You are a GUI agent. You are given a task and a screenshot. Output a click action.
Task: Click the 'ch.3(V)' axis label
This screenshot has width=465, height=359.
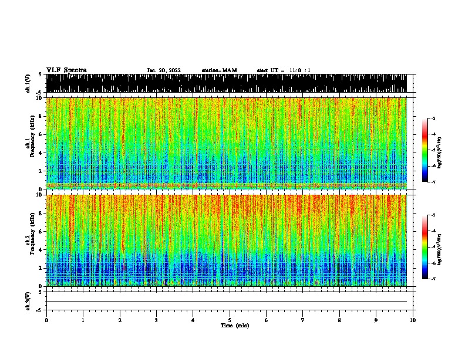[x=28, y=301]
